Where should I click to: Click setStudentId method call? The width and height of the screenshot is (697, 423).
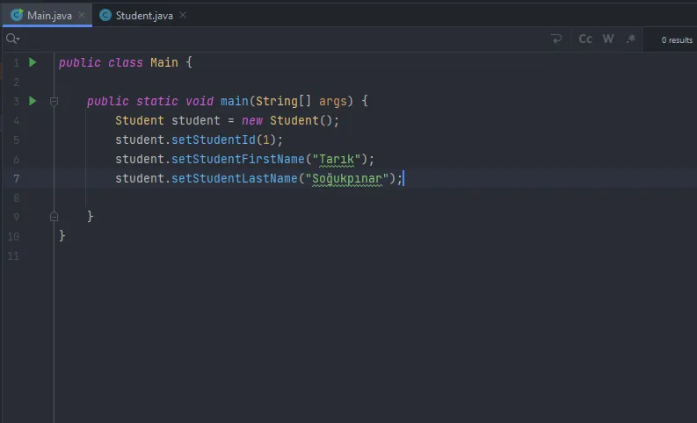tap(214, 140)
